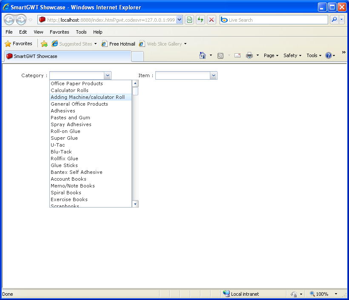The height and width of the screenshot is (300, 349).
Task: Select General Office Products option
Action: click(91, 104)
